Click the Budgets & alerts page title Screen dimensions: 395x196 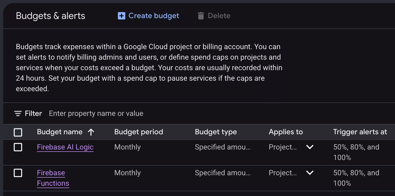(50, 16)
